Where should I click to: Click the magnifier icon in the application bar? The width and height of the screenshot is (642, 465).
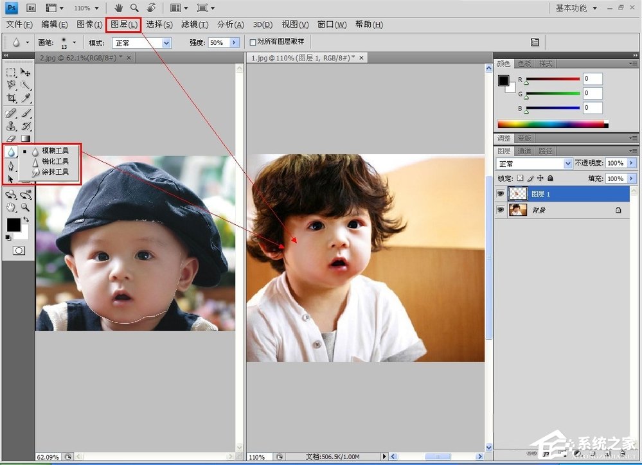point(134,8)
